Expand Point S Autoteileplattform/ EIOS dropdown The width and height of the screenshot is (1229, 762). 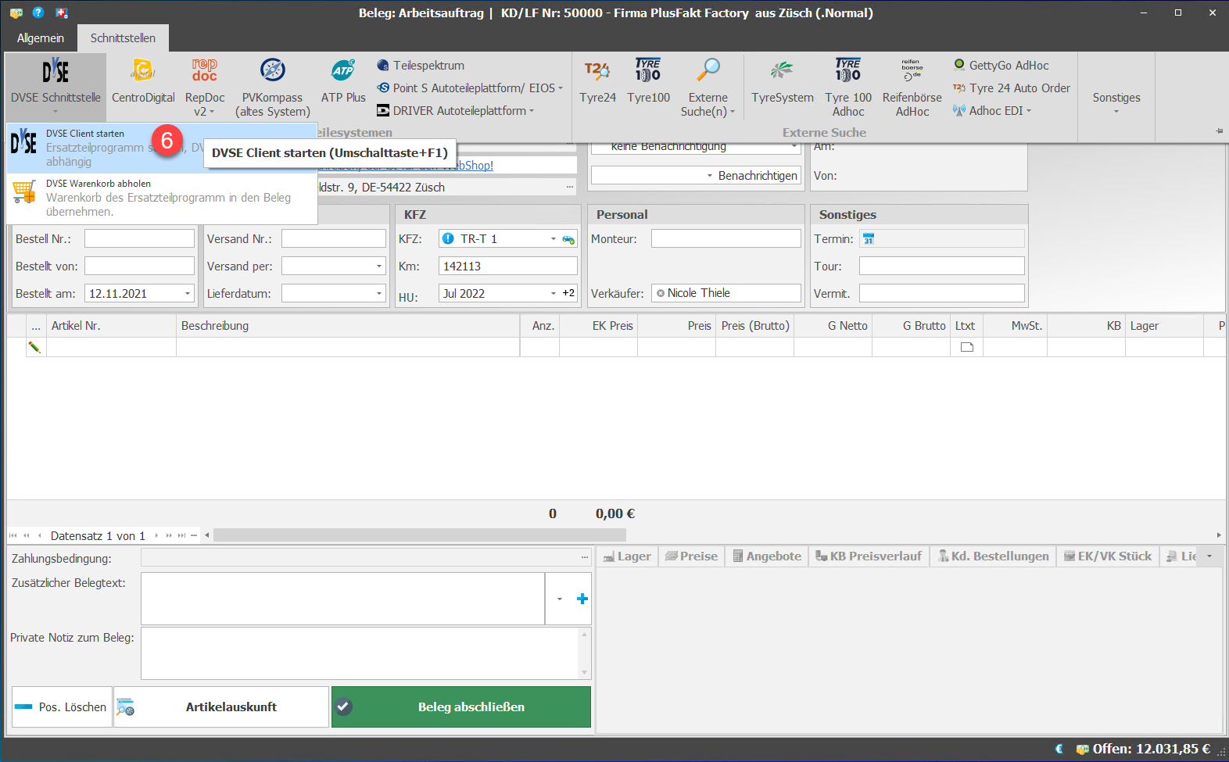click(x=561, y=88)
